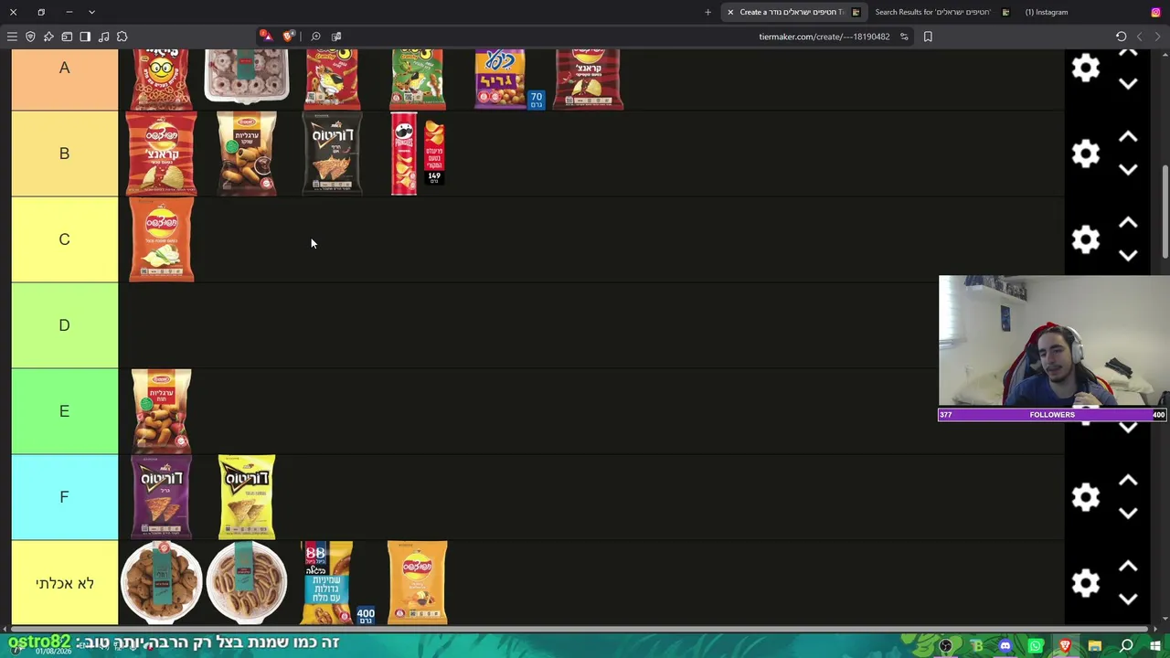Open the Brave Shields lion icon
The image size is (1170, 658).
pyautogui.click(x=289, y=37)
